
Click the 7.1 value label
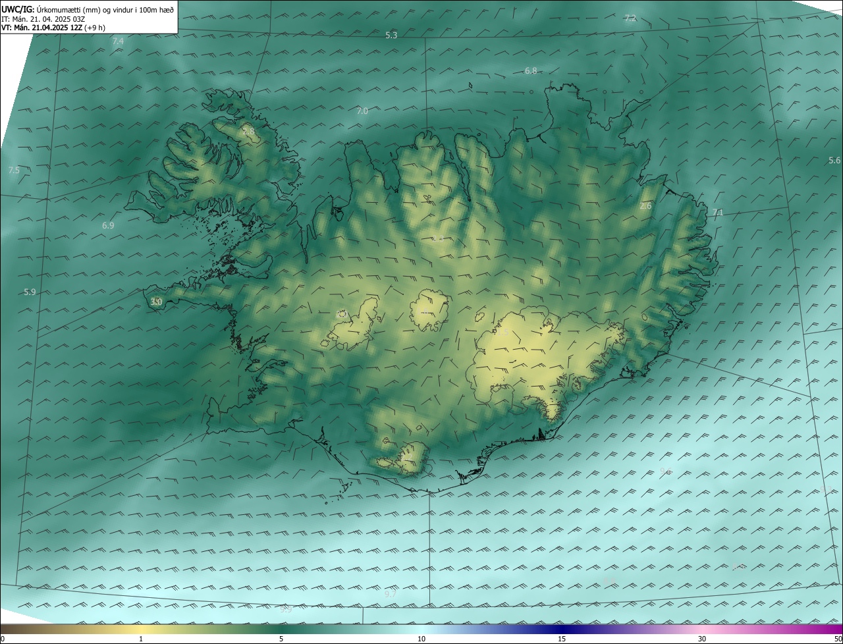pos(718,213)
